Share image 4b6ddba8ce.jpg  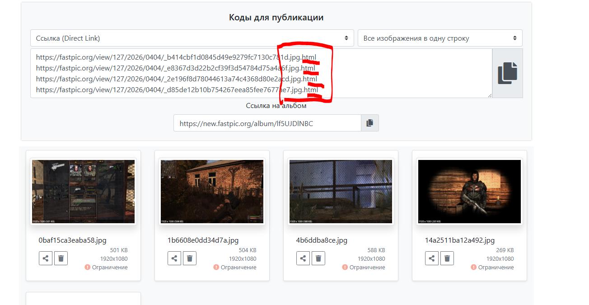pyautogui.click(x=303, y=258)
